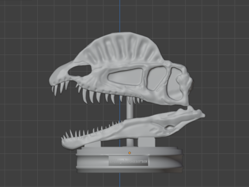Click the orange object origin dot
The image size is (249, 187).
point(130,153)
